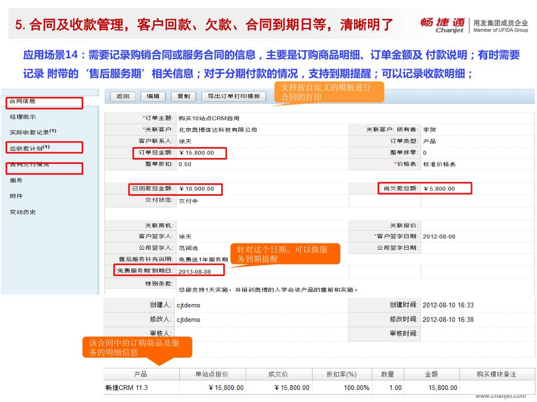Image resolution: width=537 pixels, height=402 pixels.
Task: Select delivery status 交付中
Action: [188, 201]
